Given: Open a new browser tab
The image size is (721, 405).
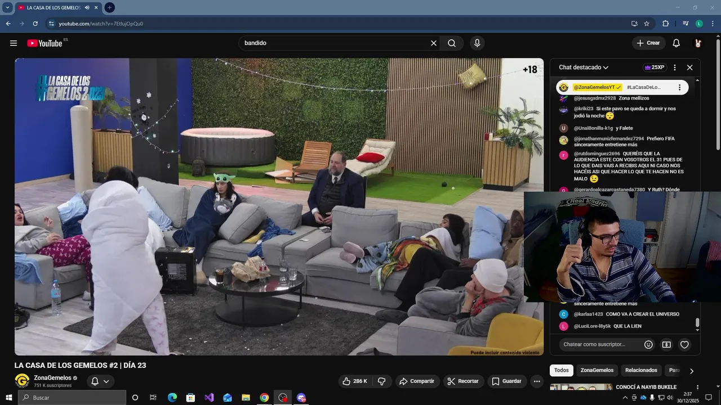Looking at the screenshot, I should coord(109,7).
